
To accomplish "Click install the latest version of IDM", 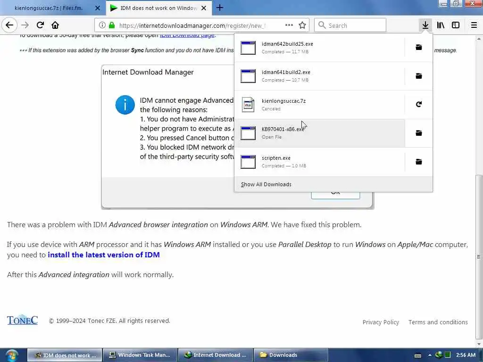I will click(x=104, y=255).
